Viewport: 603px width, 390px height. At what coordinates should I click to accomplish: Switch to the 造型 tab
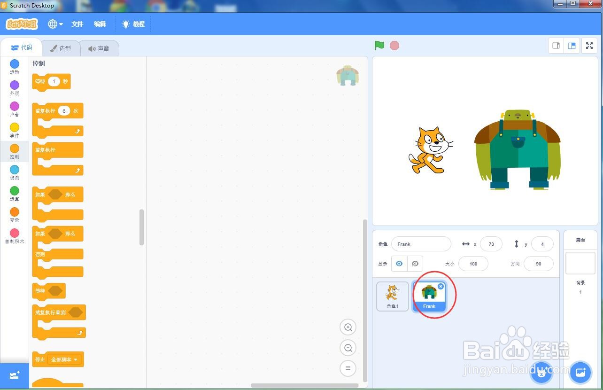click(61, 48)
